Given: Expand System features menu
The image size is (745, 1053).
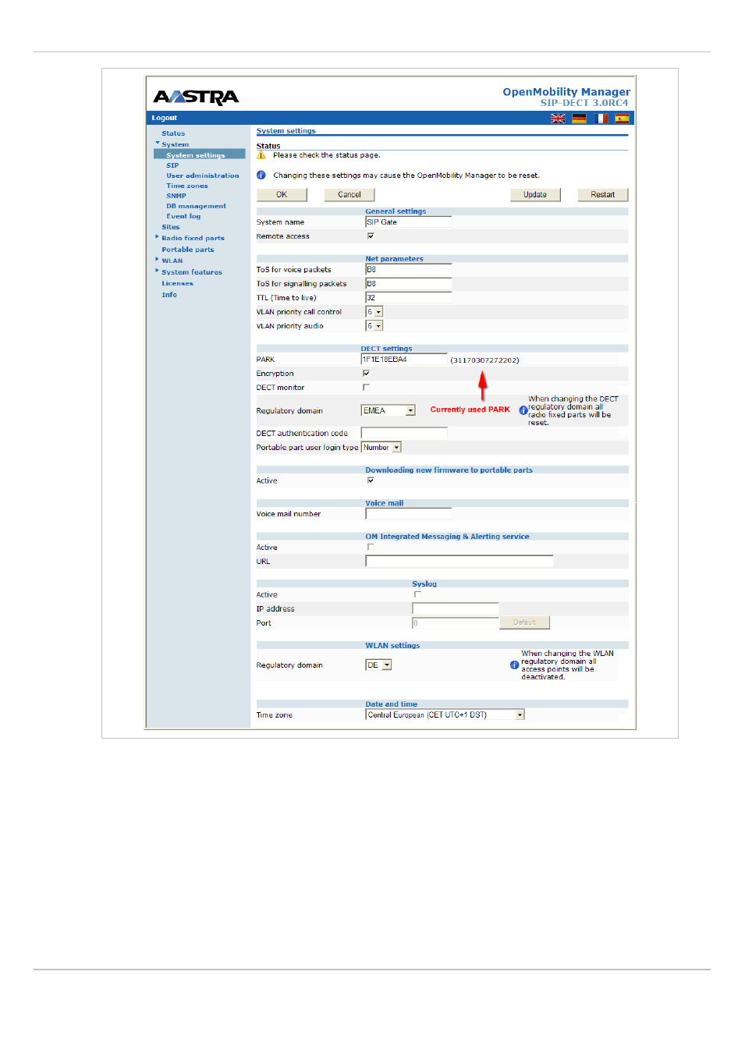Looking at the screenshot, I should point(158,271).
